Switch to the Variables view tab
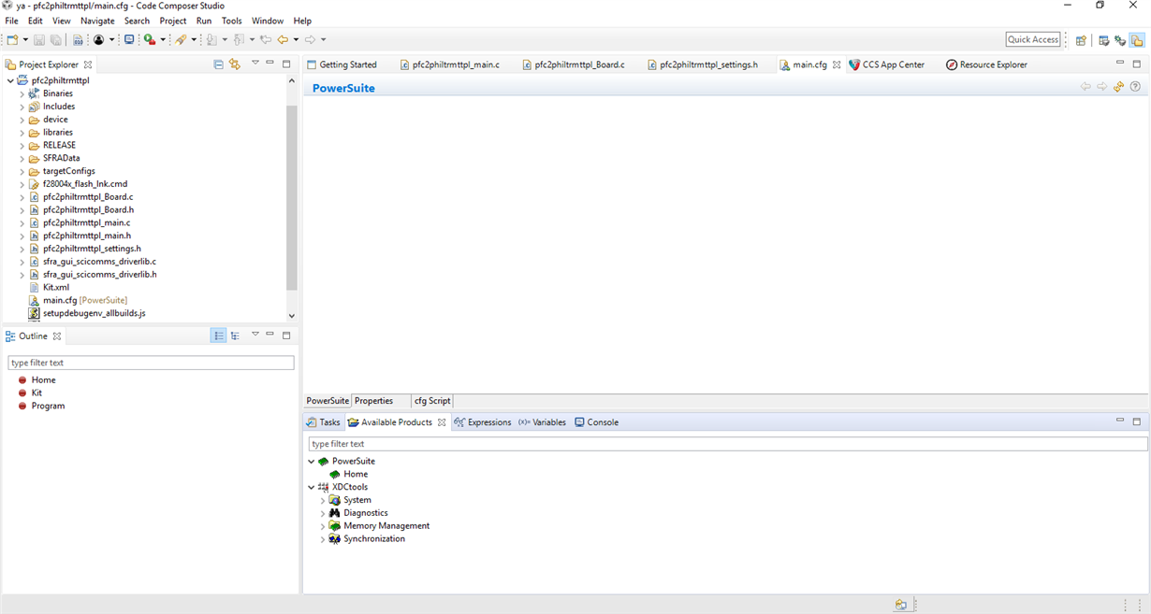1151x614 pixels. 543,422
